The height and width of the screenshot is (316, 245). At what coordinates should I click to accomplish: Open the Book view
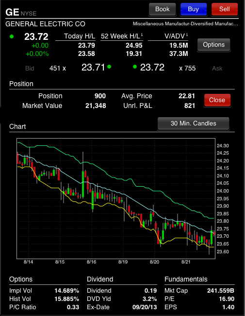tap(163, 9)
